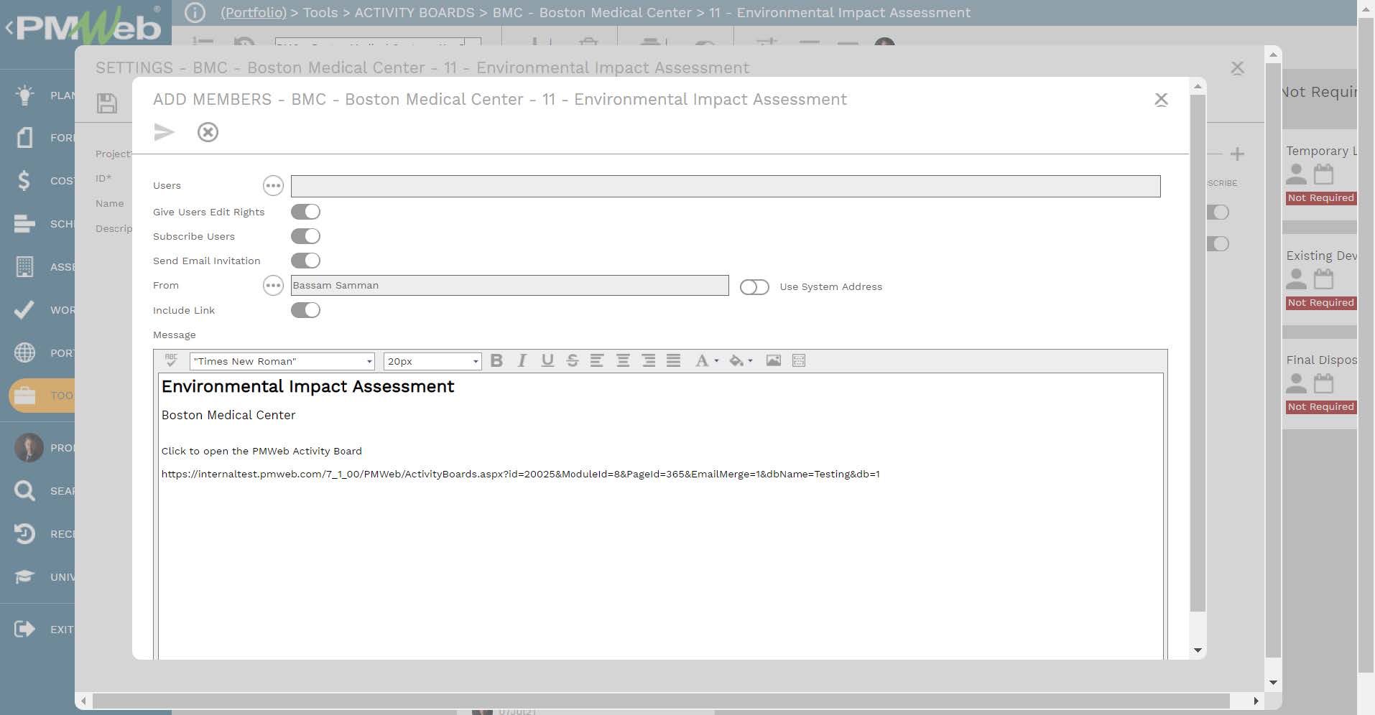1375x715 pixels.
Task: Open the Users picker ellipsis button
Action: click(x=273, y=186)
